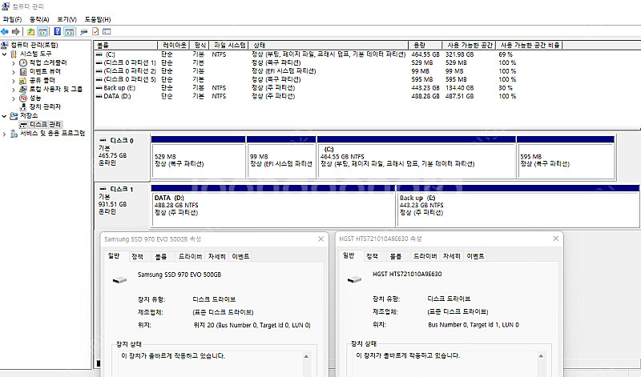Collapse the 시스템 도구 tree node

[4, 54]
